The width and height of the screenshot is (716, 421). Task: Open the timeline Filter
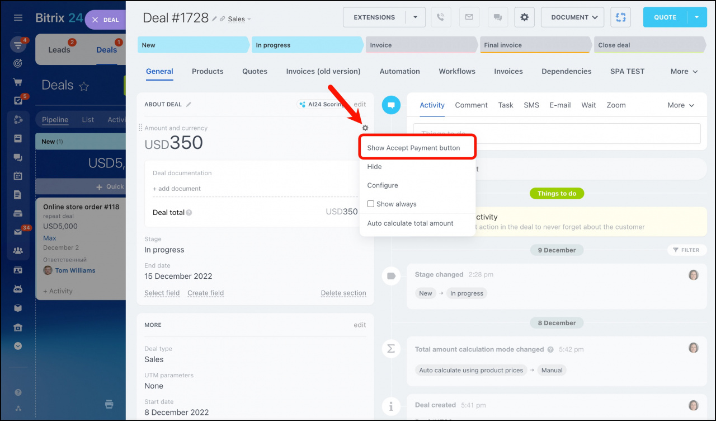[686, 250]
